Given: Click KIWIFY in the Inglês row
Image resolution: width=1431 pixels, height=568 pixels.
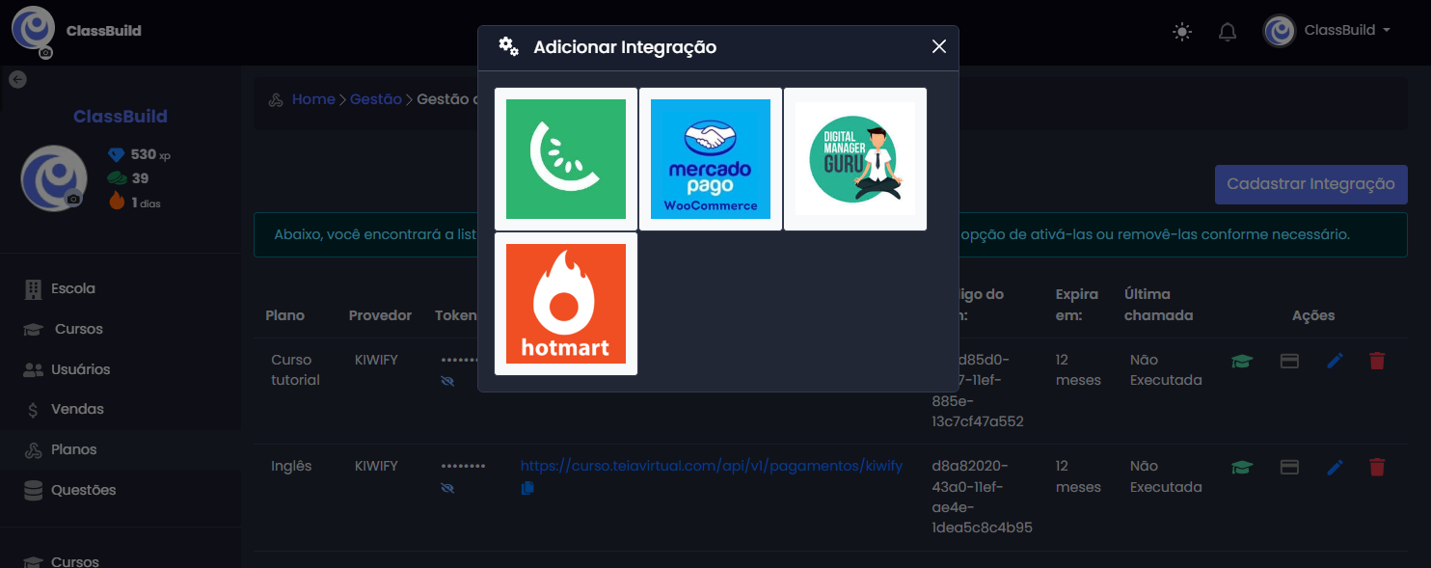Looking at the screenshot, I should [x=376, y=466].
